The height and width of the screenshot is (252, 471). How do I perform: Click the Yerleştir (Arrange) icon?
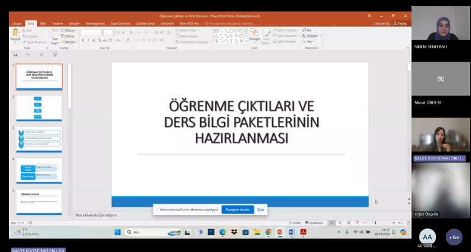[x=255, y=32]
